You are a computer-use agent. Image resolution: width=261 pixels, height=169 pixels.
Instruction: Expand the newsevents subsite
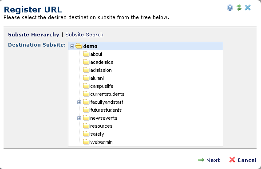(x=79, y=118)
